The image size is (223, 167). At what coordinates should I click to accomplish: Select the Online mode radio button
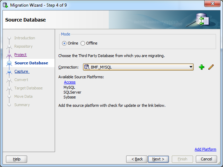pyautogui.click(x=64, y=43)
